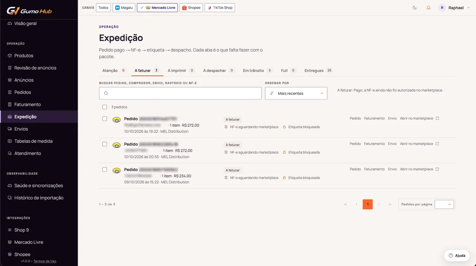Click the Envios sidebar icon
Image resolution: width=476 pixels, height=266 pixels.
(10, 129)
